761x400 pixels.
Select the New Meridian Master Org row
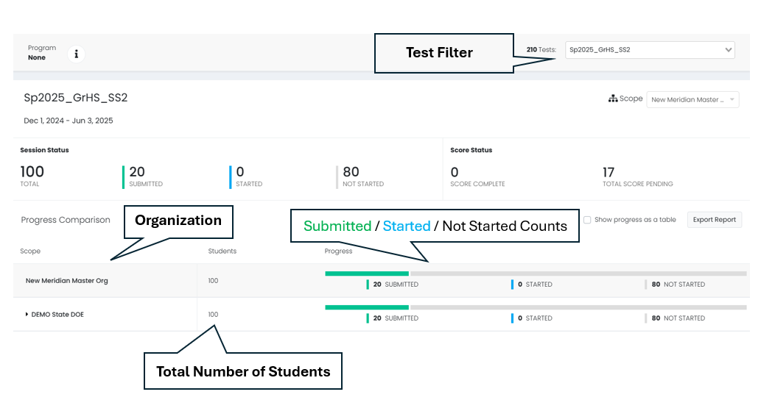(66, 281)
